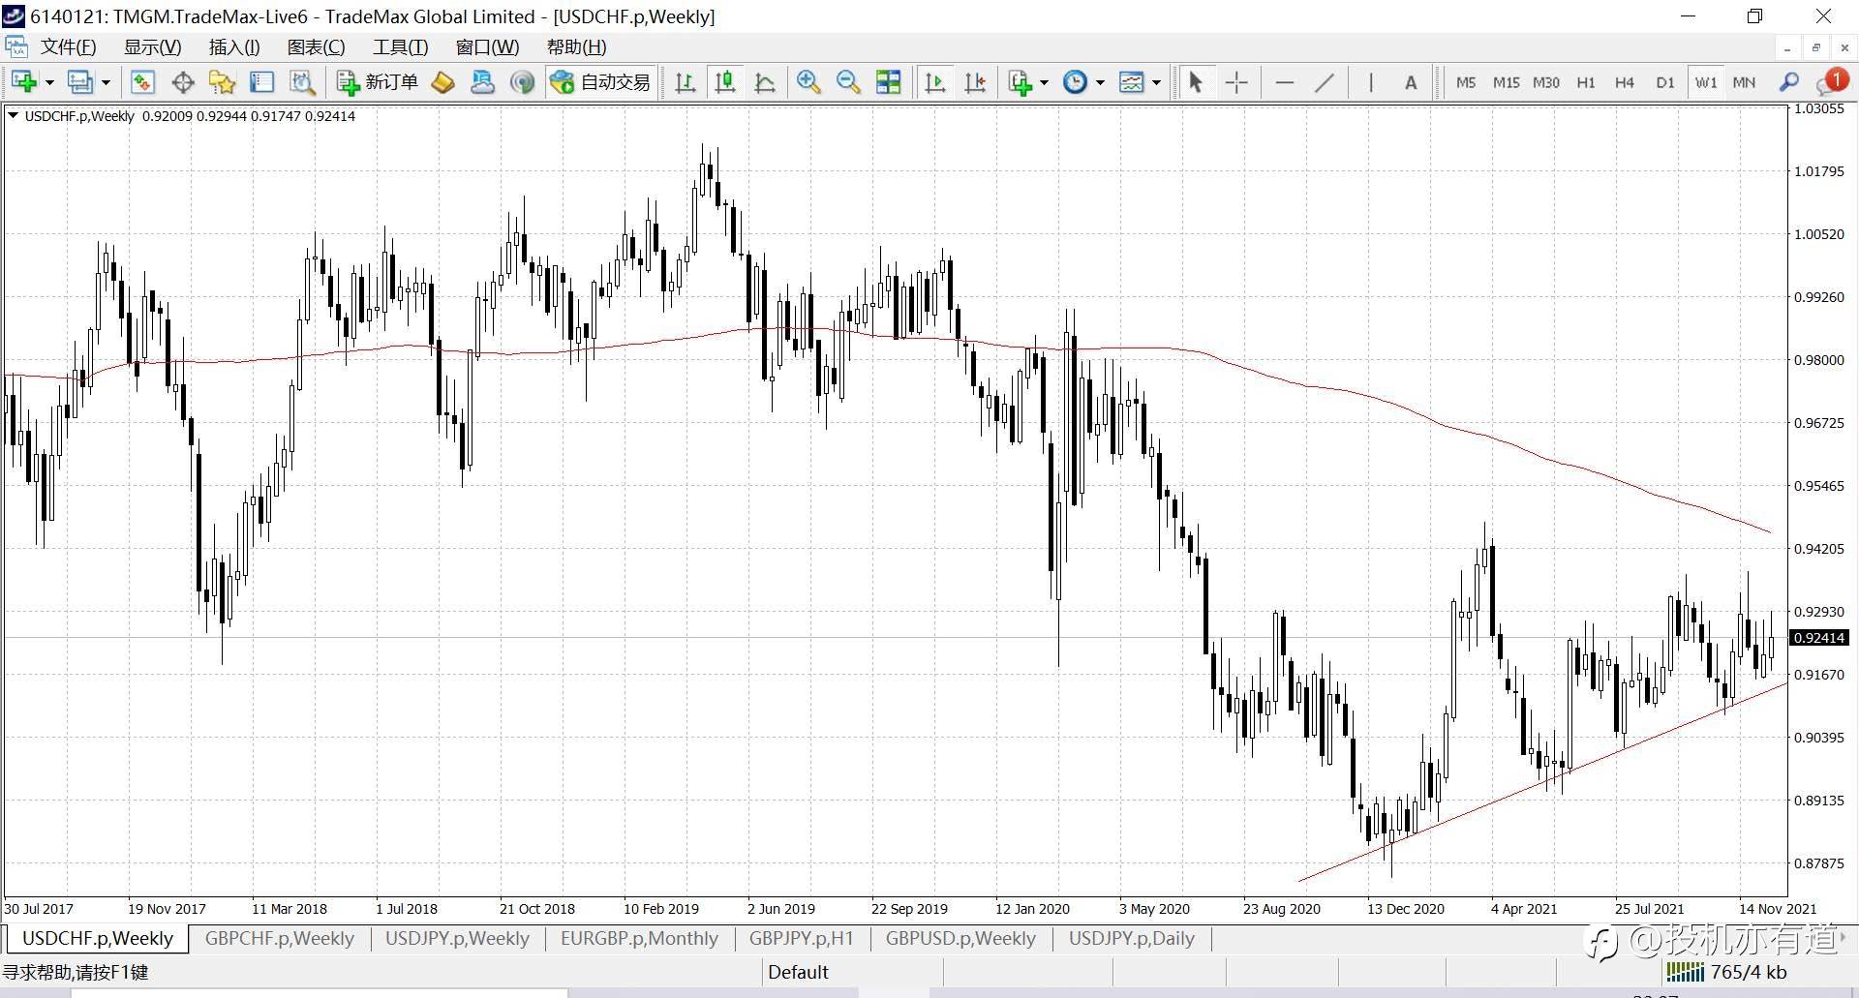Switch to the D1 timeframe
This screenshot has height=998, width=1859.
point(1664,82)
